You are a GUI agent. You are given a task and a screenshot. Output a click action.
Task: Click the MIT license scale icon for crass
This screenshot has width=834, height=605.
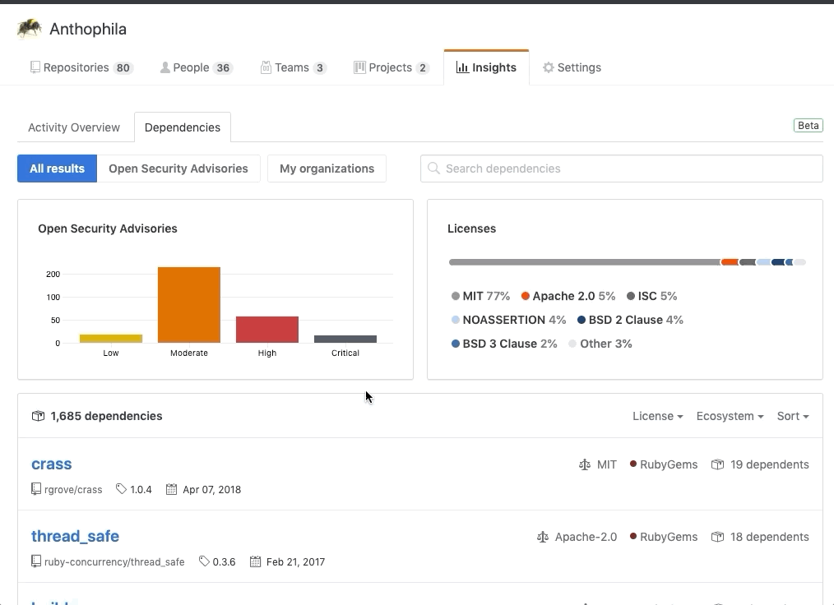[x=585, y=464]
